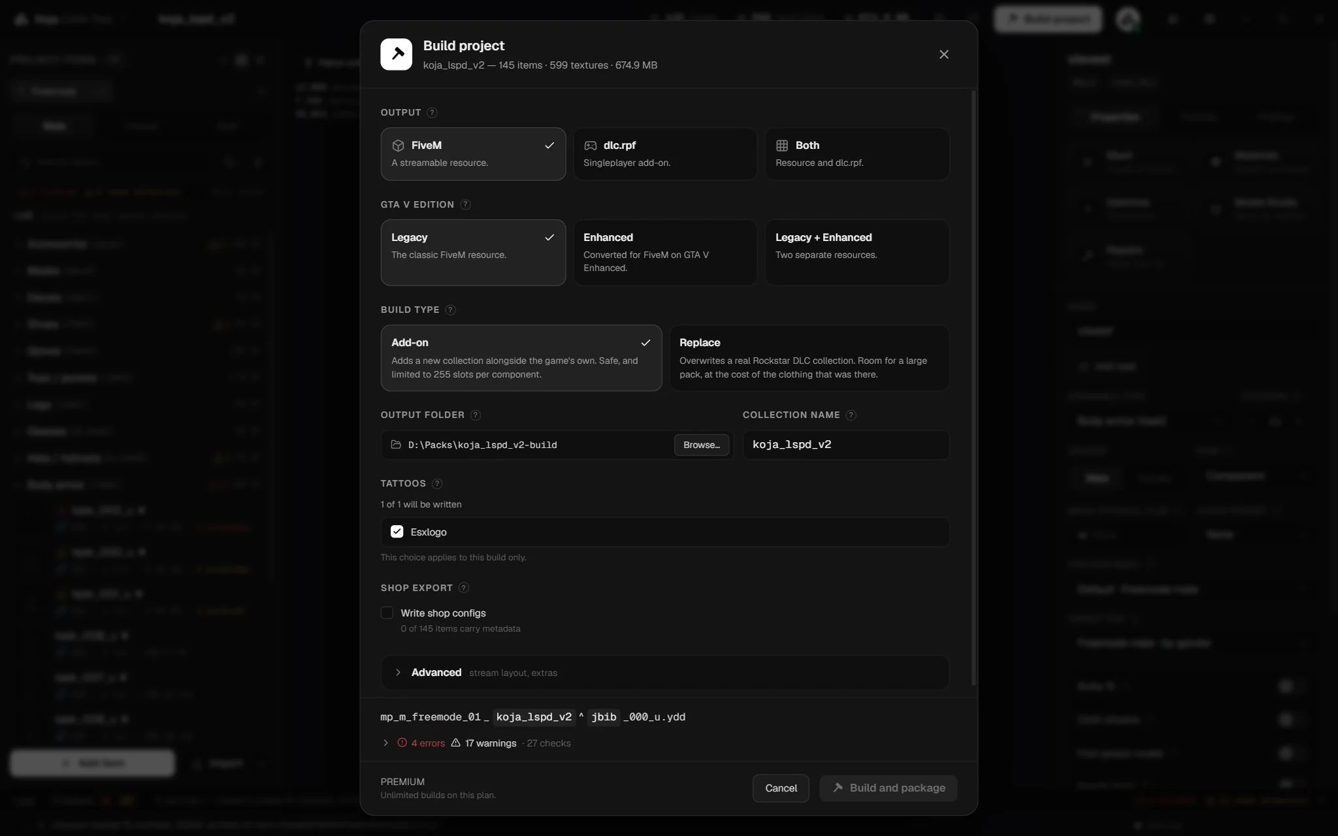
Task: Select FiveM output option
Action: [473, 154]
